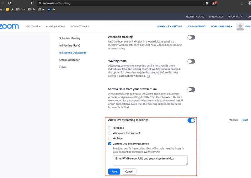Click the 1.888.799.5926 phone number
The height and width of the screenshot is (178, 251).
point(216,17)
